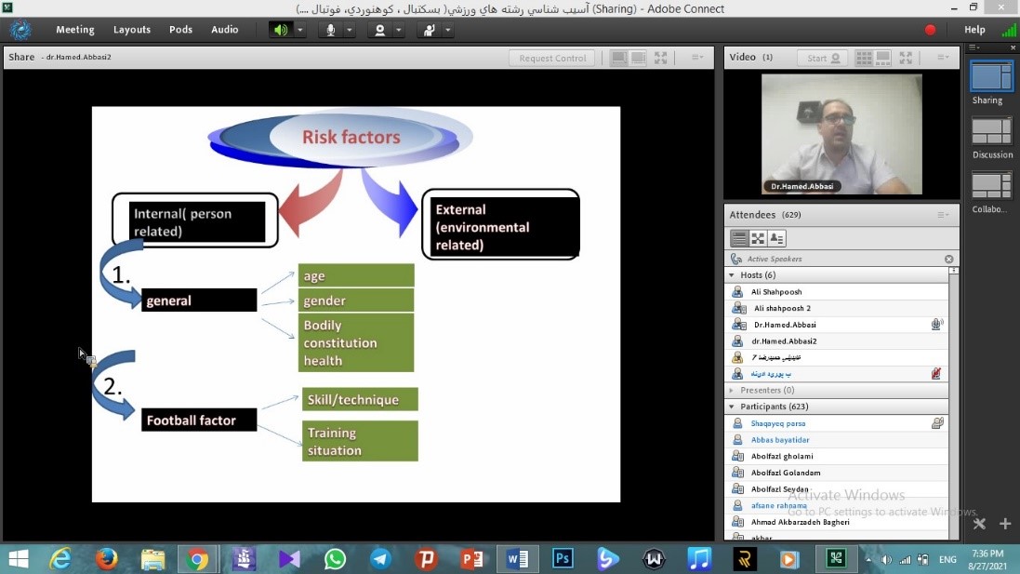Toggle the green speaker audio button
The width and height of the screenshot is (1020, 574).
(280, 30)
